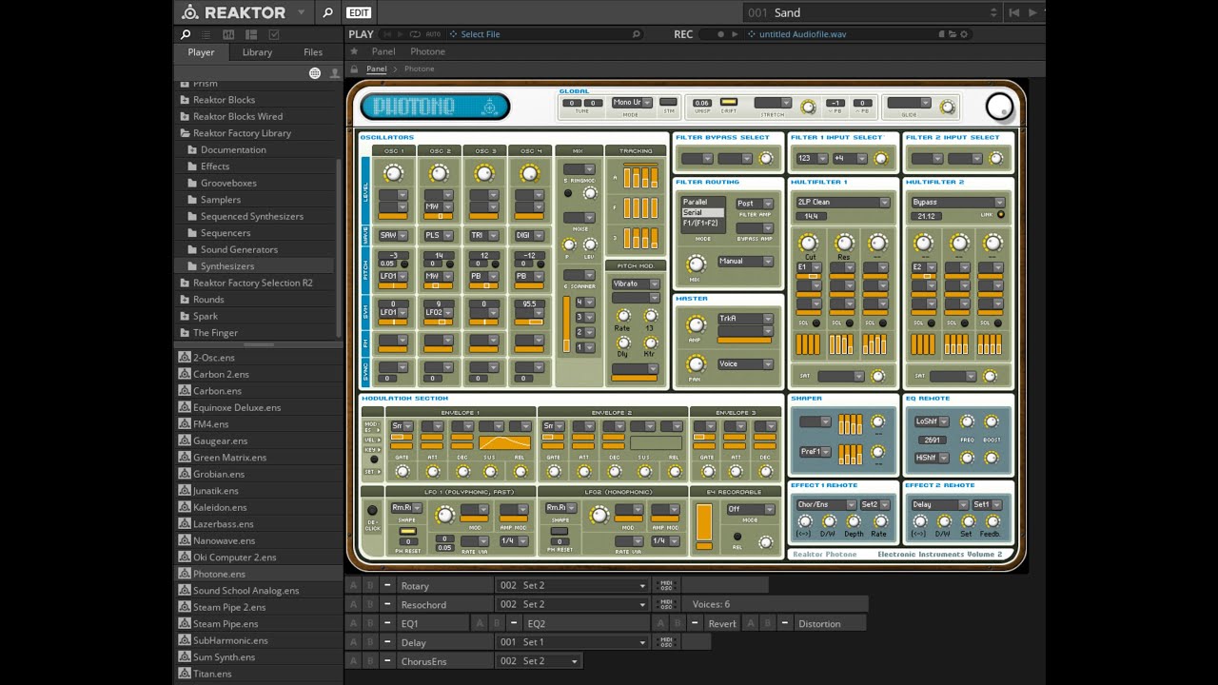Open the Synthesizers folder
Screen dimensions: 1218x685
coord(227,266)
